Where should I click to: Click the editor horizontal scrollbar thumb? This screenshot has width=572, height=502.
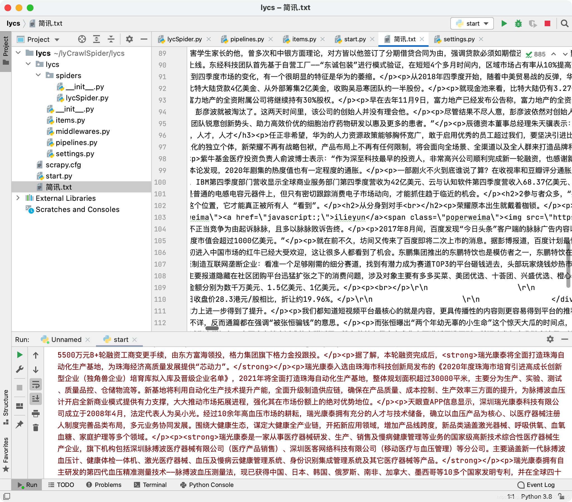pyautogui.click(x=212, y=328)
